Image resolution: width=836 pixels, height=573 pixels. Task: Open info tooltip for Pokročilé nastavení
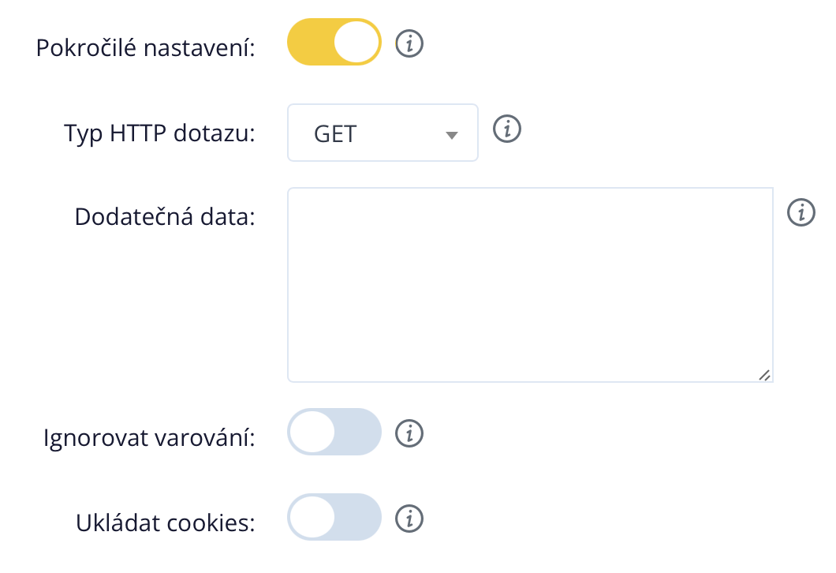[x=409, y=45]
